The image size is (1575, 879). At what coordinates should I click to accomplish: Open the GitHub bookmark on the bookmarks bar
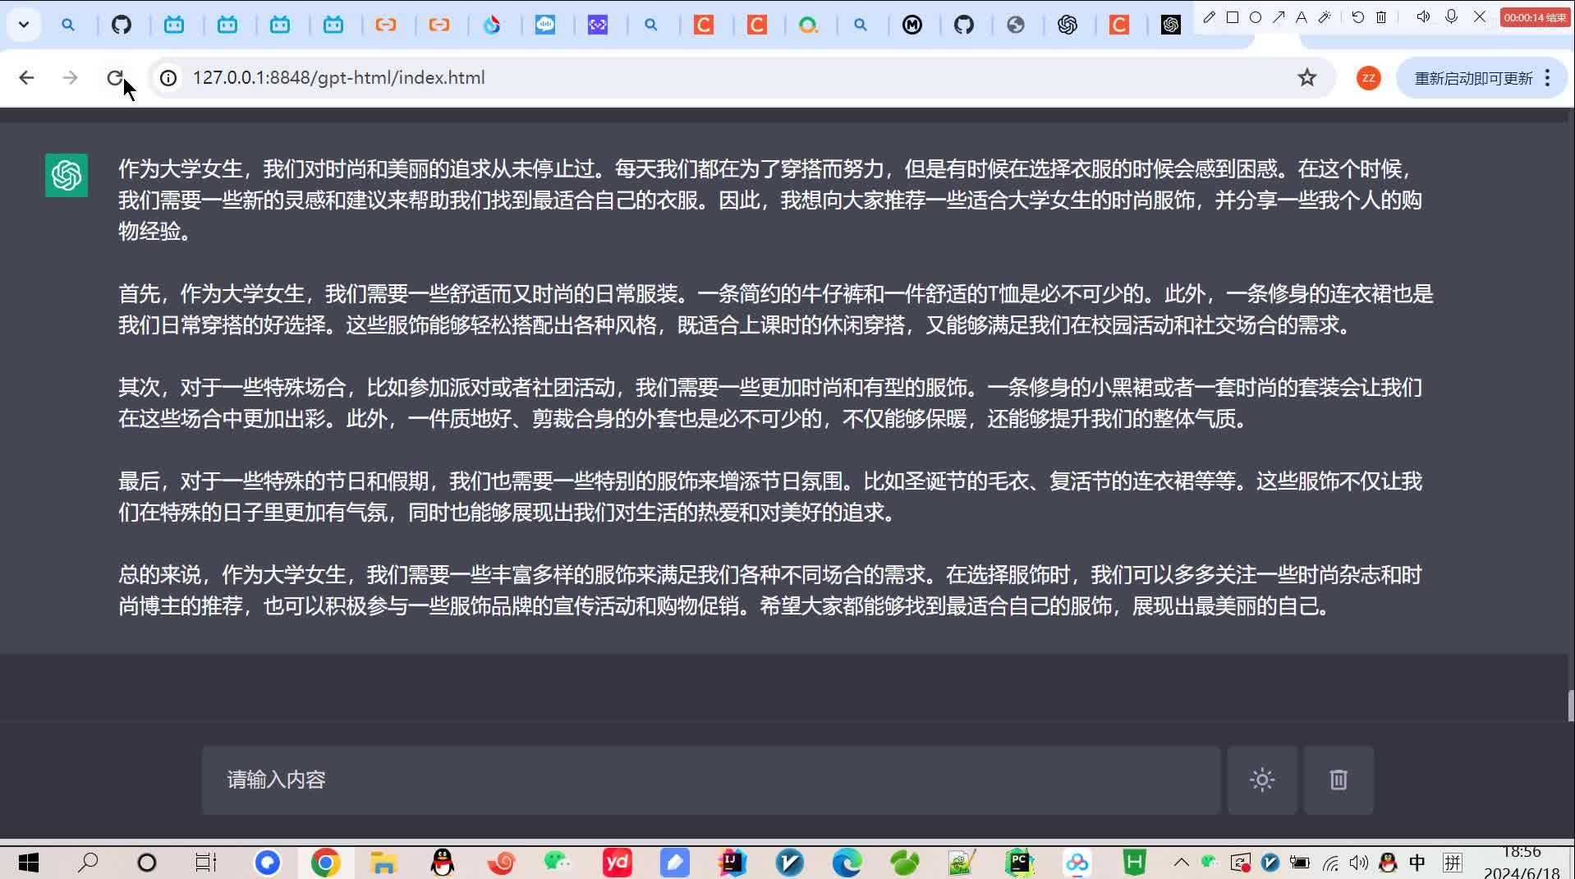point(123,25)
